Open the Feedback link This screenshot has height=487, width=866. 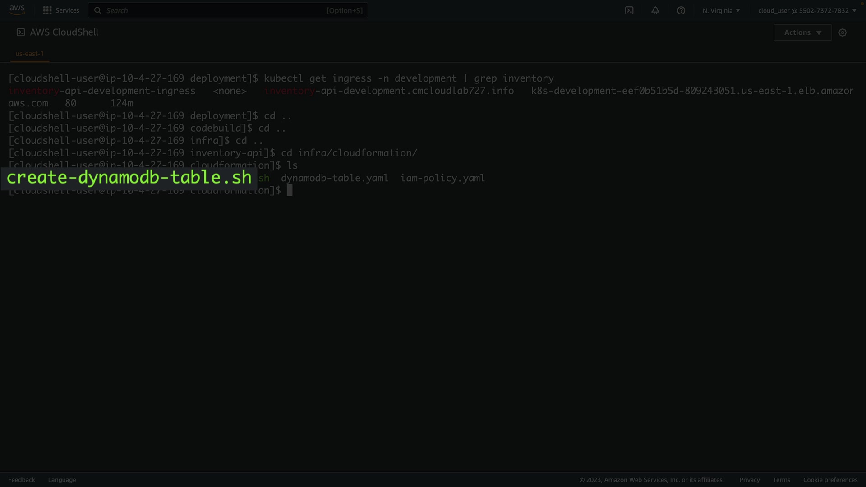[x=22, y=480]
